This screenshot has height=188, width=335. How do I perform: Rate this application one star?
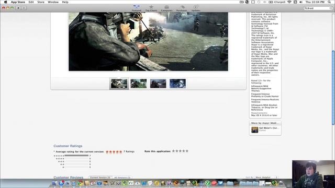pyautogui.click(x=173, y=151)
